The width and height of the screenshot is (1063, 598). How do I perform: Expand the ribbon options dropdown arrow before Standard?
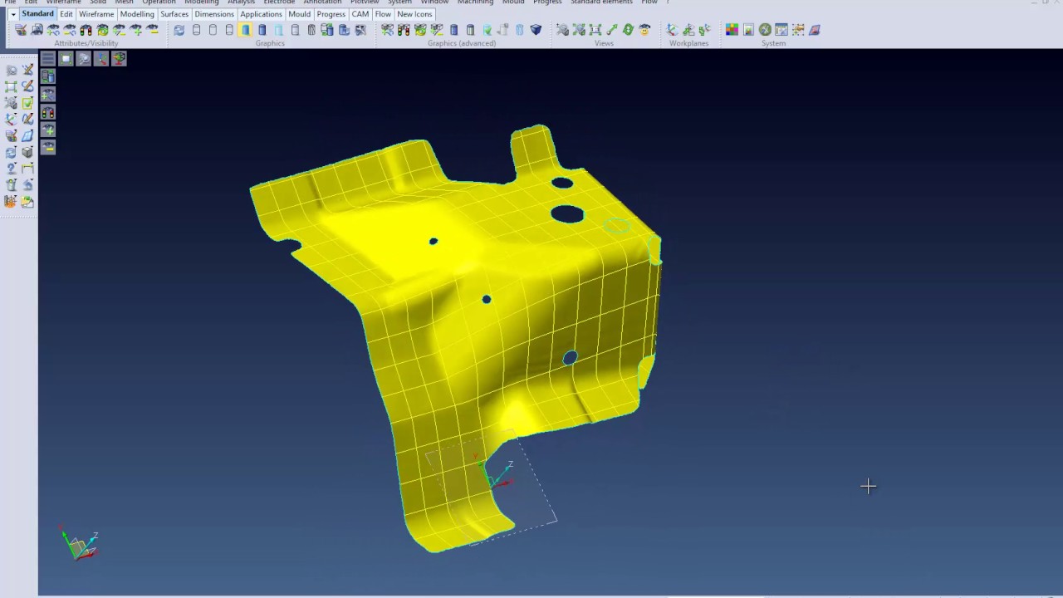tap(13, 14)
